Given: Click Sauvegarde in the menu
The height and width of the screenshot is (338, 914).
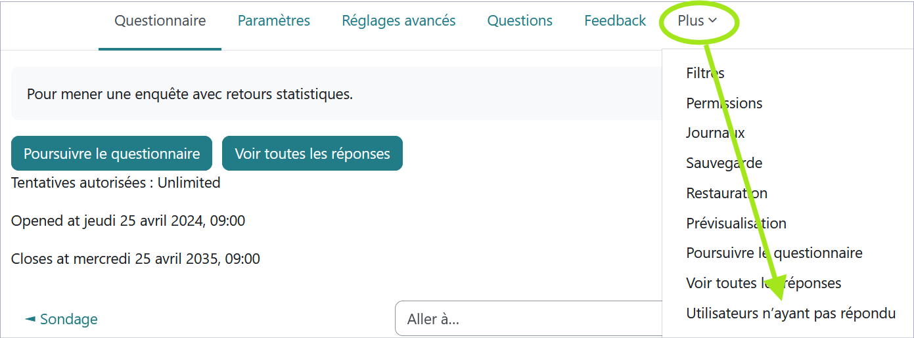Looking at the screenshot, I should pyautogui.click(x=723, y=163).
